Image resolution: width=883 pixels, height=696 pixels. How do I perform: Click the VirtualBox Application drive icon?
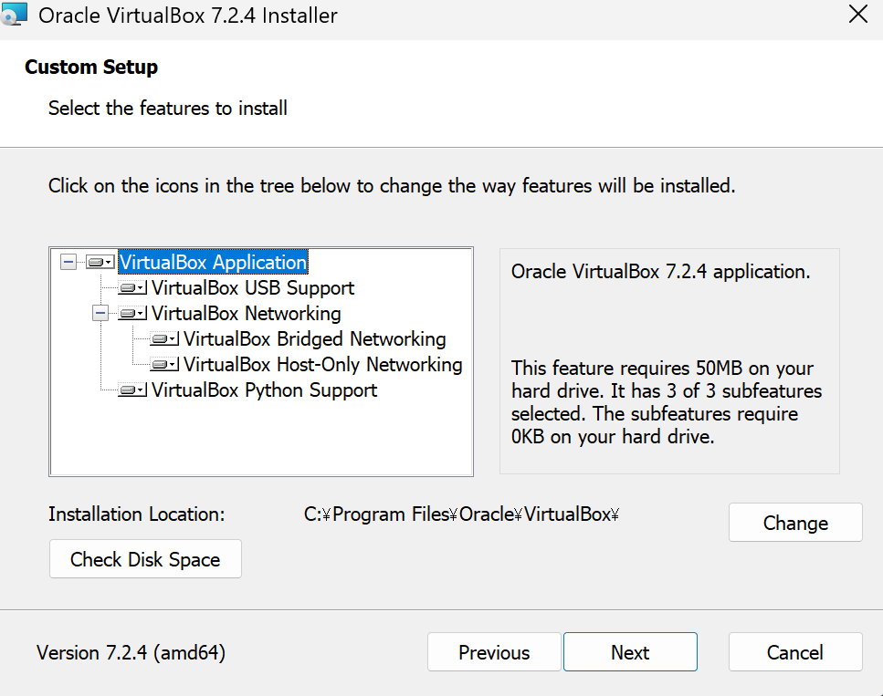tap(100, 263)
